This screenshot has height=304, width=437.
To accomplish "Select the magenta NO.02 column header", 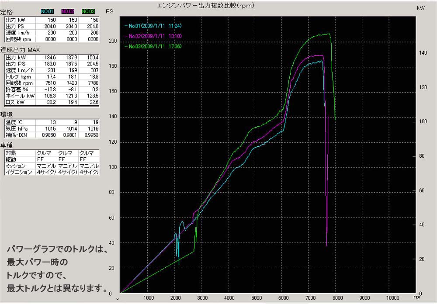I will [x=69, y=11].
